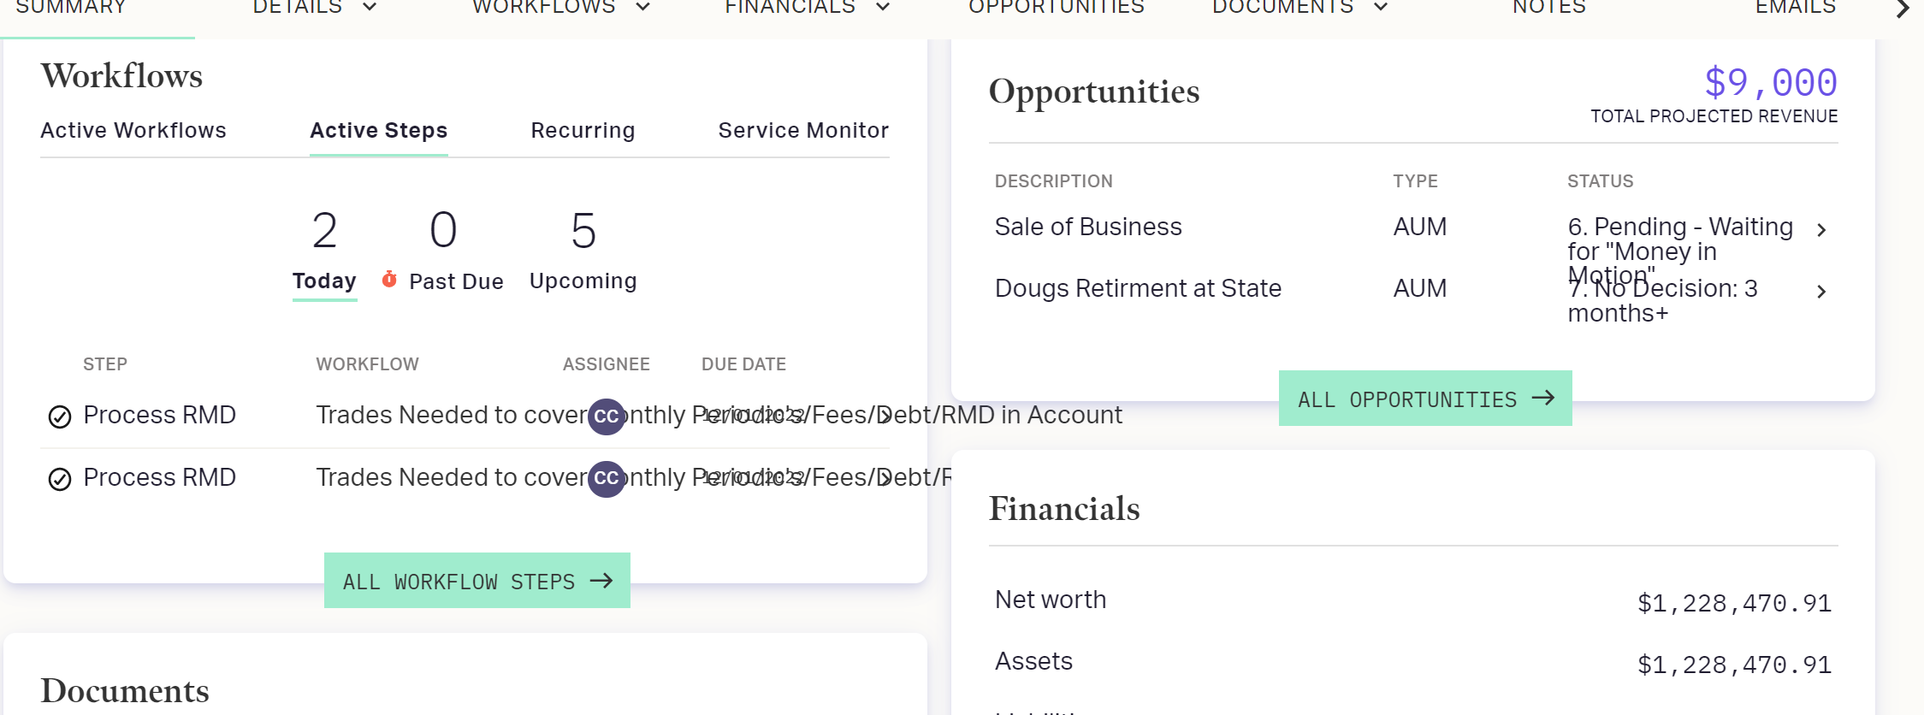Mark second Process RMD step complete
The width and height of the screenshot is (1924, 715).
pos(60,479)
